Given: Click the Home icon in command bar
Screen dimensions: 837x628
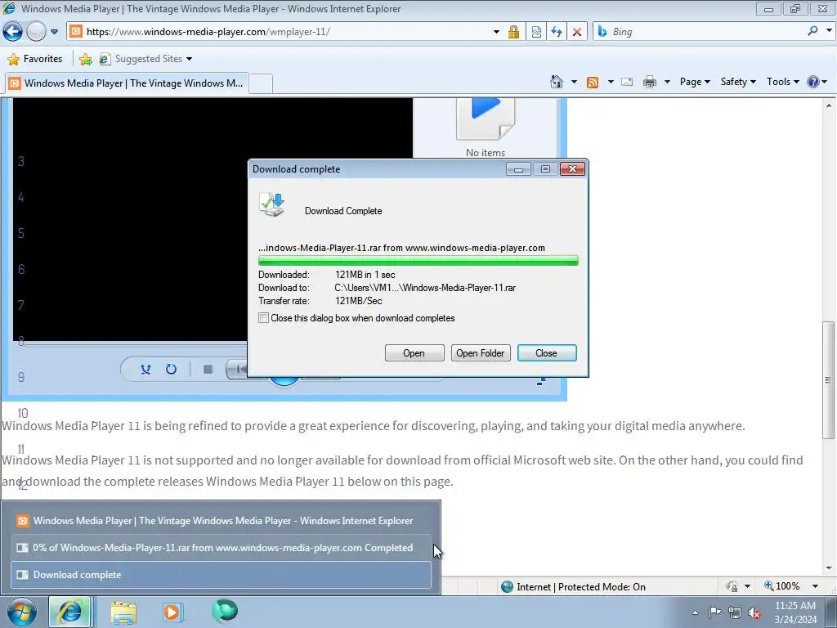Looking at the screenshot, I should pos(556,82).
